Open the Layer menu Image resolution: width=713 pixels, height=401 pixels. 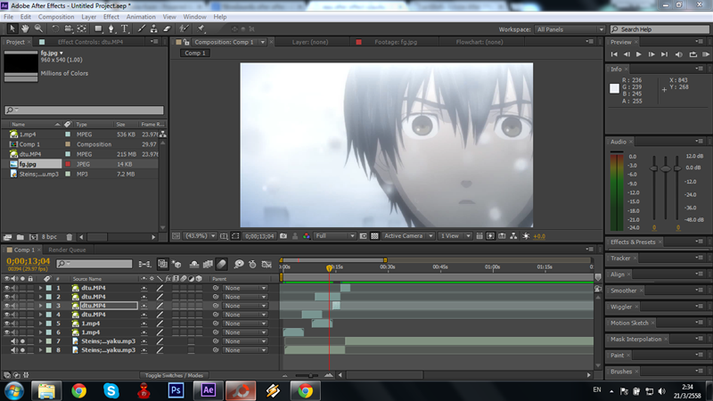point(88,17)
